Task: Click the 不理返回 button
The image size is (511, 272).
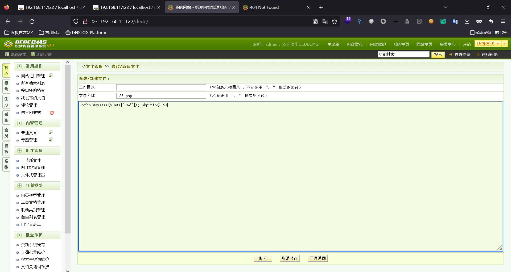Action: coord(318,258)
